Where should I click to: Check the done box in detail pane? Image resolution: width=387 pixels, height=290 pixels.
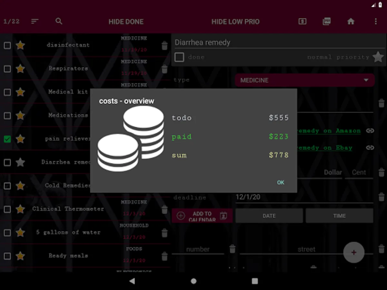point(179,57)
